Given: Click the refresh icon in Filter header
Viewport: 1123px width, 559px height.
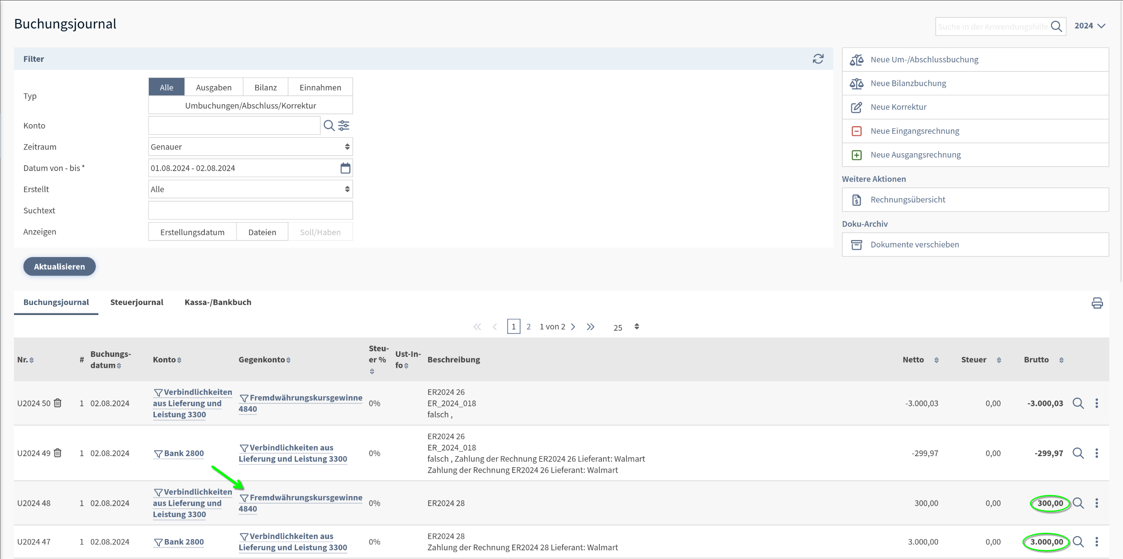Looking at the screenshot, I should tap(818, 59).
